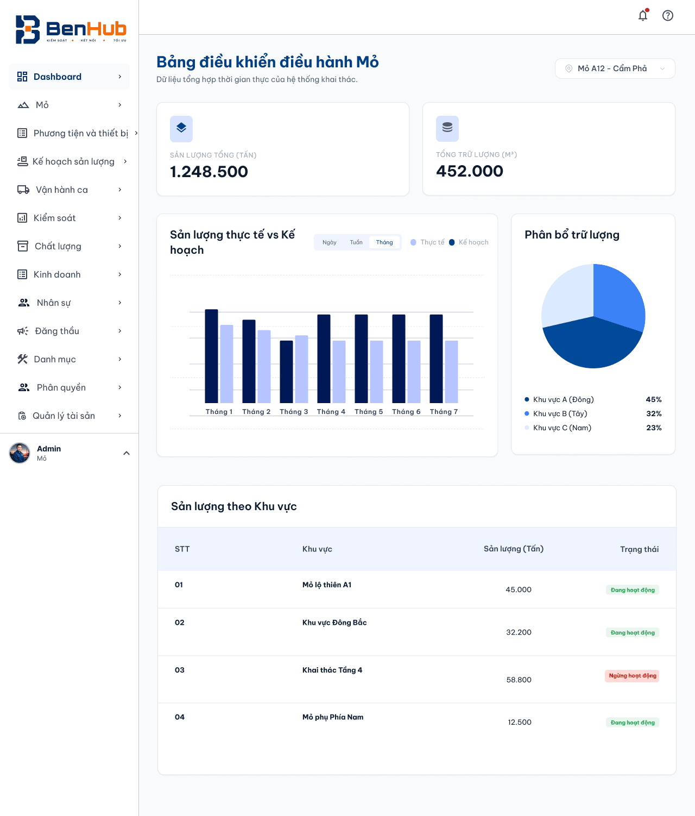695x816 pixels.
Task: Click Đang hoạt động badge for Mỏ phụ Phía Nam
Action: tap(633, 723)
